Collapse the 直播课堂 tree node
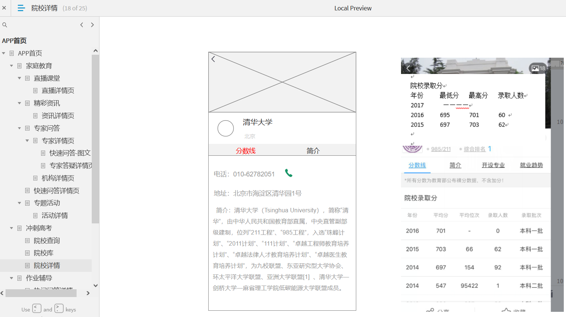The image size is (566, 317). (20, 78)
